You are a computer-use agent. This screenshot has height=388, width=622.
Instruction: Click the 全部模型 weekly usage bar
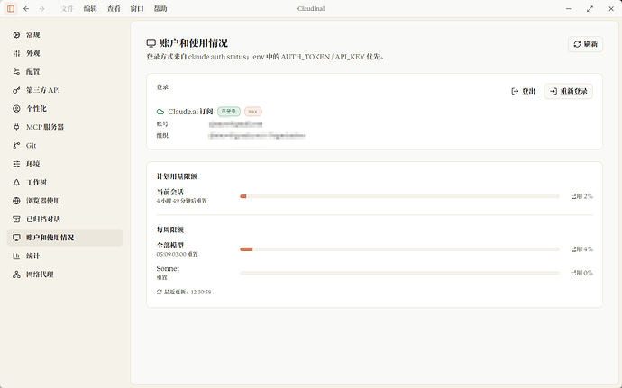coord(399,249)
